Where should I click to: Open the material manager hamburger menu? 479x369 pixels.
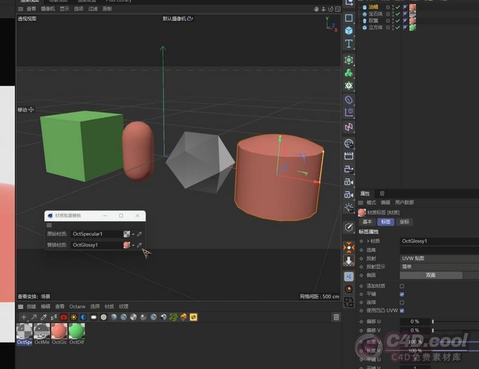20,307
